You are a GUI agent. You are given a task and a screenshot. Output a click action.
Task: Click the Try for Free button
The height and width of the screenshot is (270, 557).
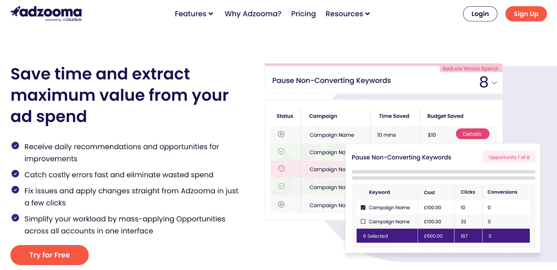click(49, 255)
